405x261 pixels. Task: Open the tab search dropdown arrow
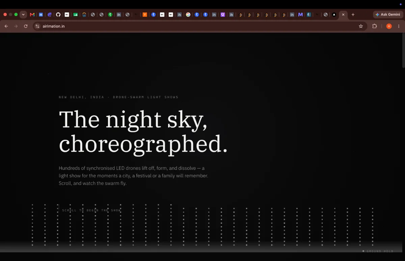point(23,15)
